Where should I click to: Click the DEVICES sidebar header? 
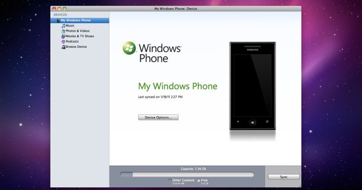(60, 14)
